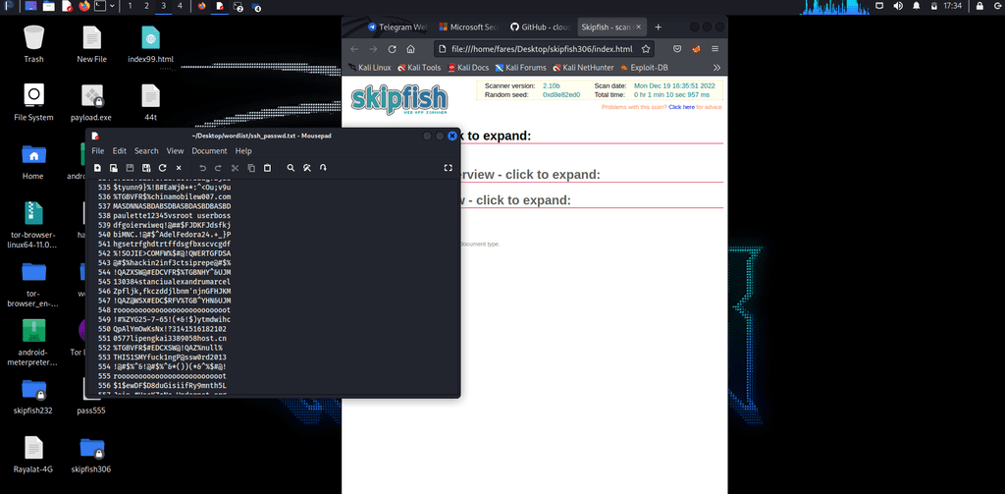Open Firefox application menu hamburger

(715, 49)
